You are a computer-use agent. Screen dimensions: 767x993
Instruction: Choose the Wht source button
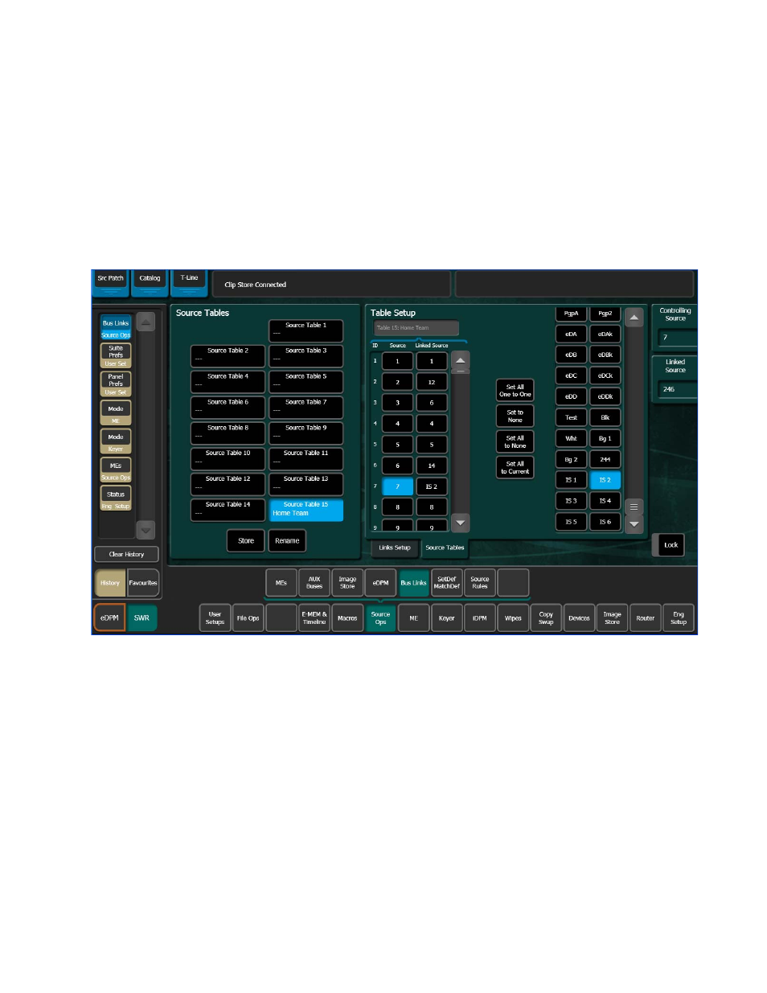pyautogui.click(x=571, y=438)
